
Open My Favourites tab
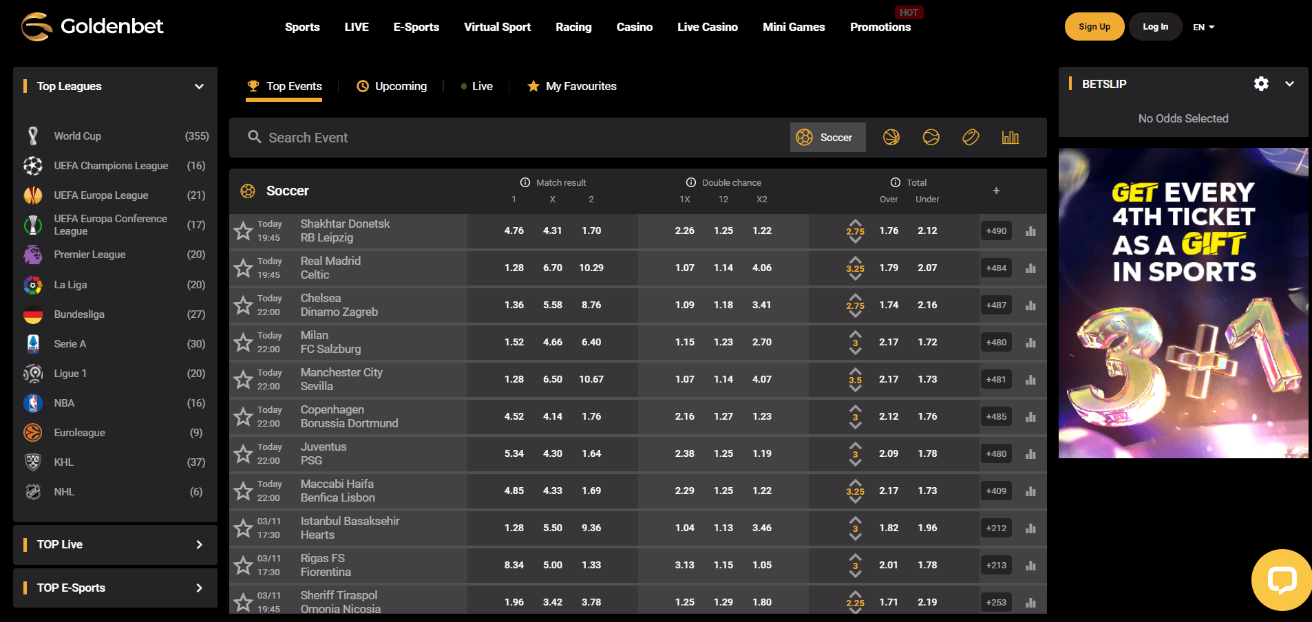(572, 86)
